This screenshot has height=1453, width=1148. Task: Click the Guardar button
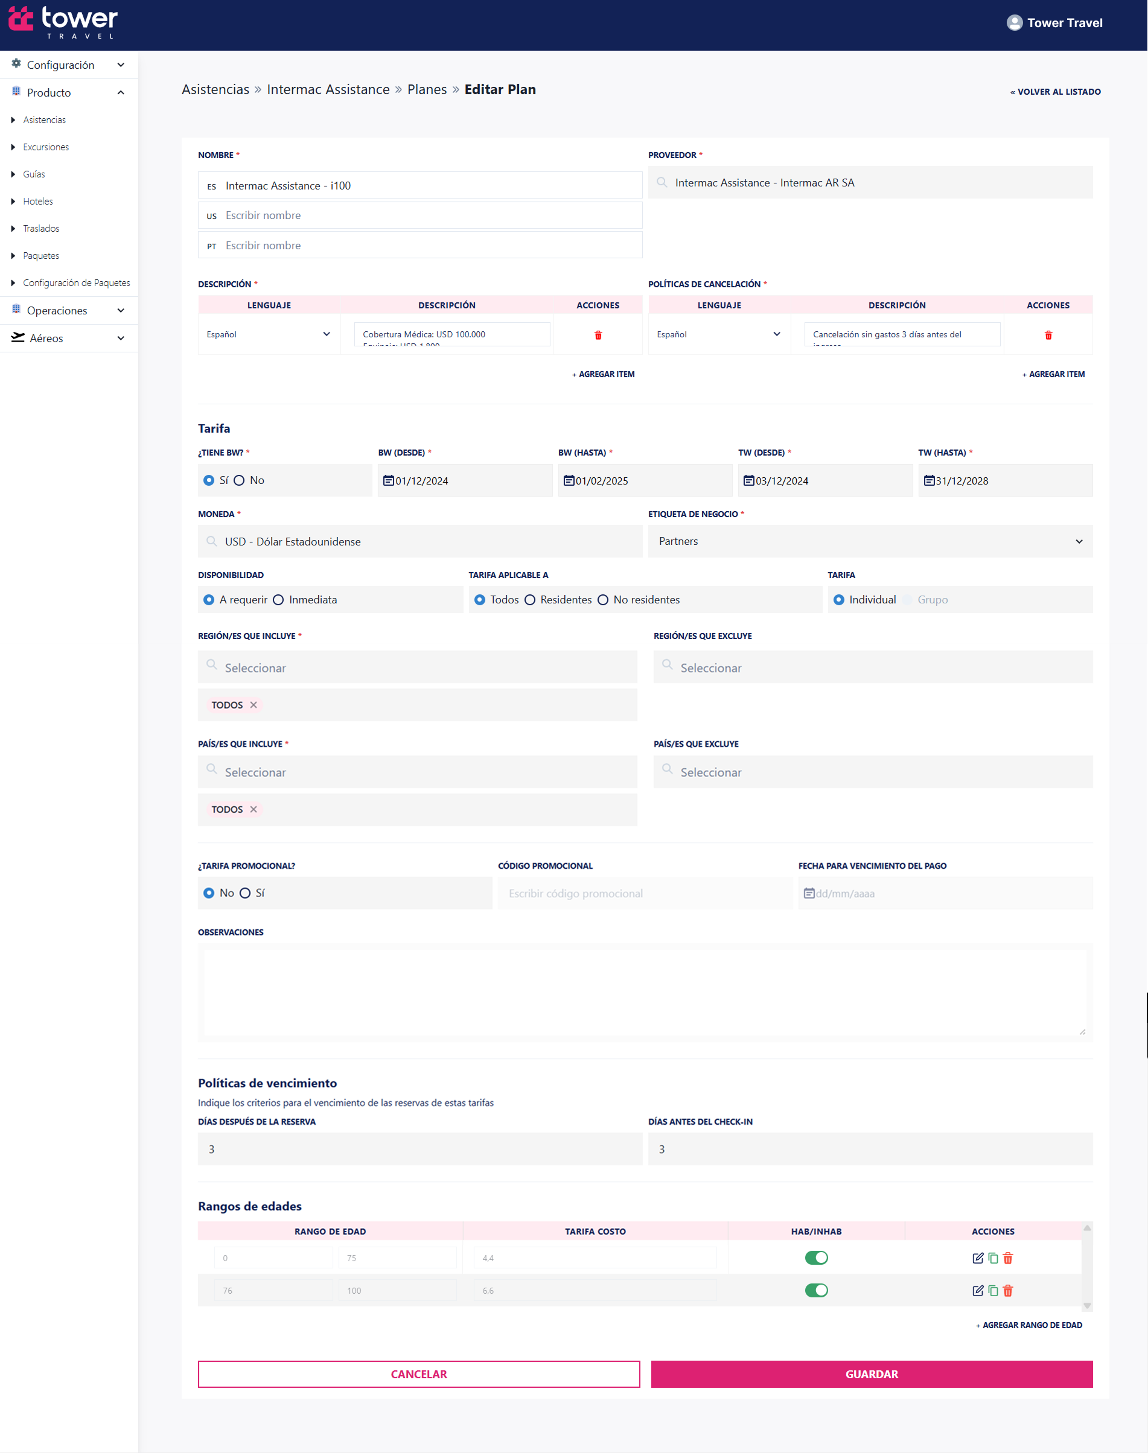coord(871,1374)
